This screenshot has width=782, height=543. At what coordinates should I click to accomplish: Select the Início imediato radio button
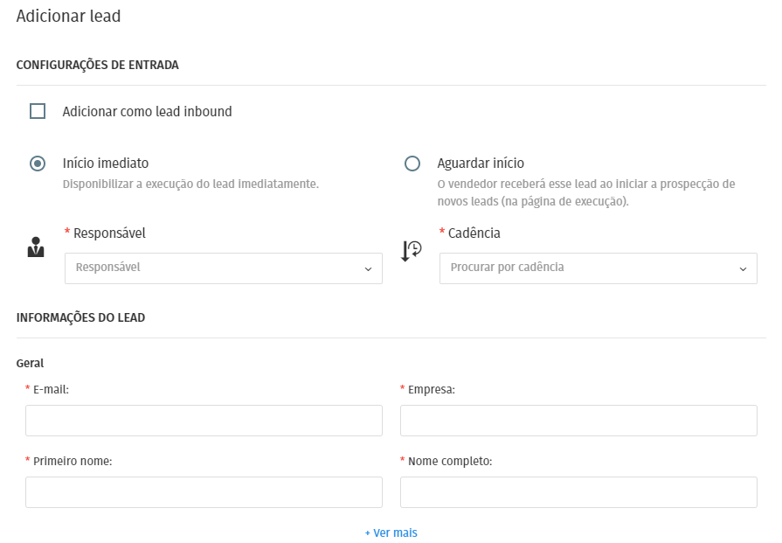tap(38, 164)
